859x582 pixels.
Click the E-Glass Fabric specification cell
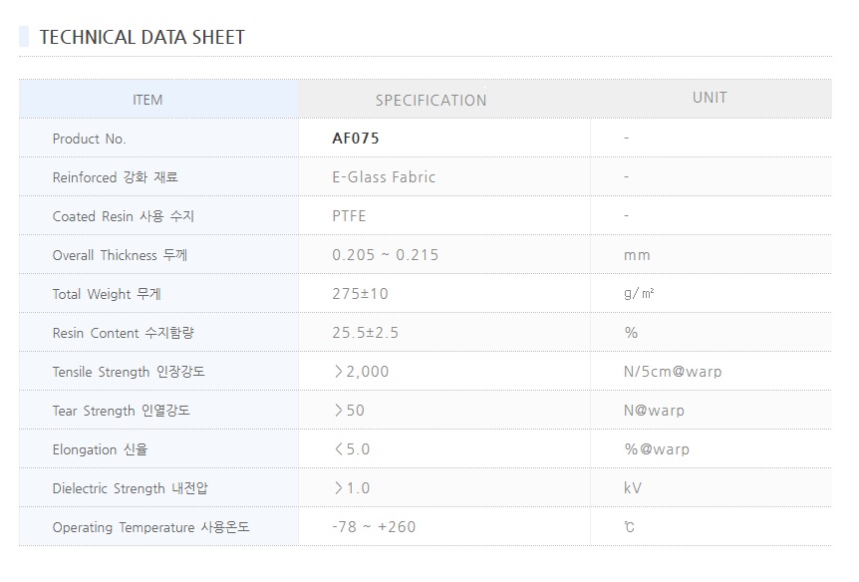[384, 177]
